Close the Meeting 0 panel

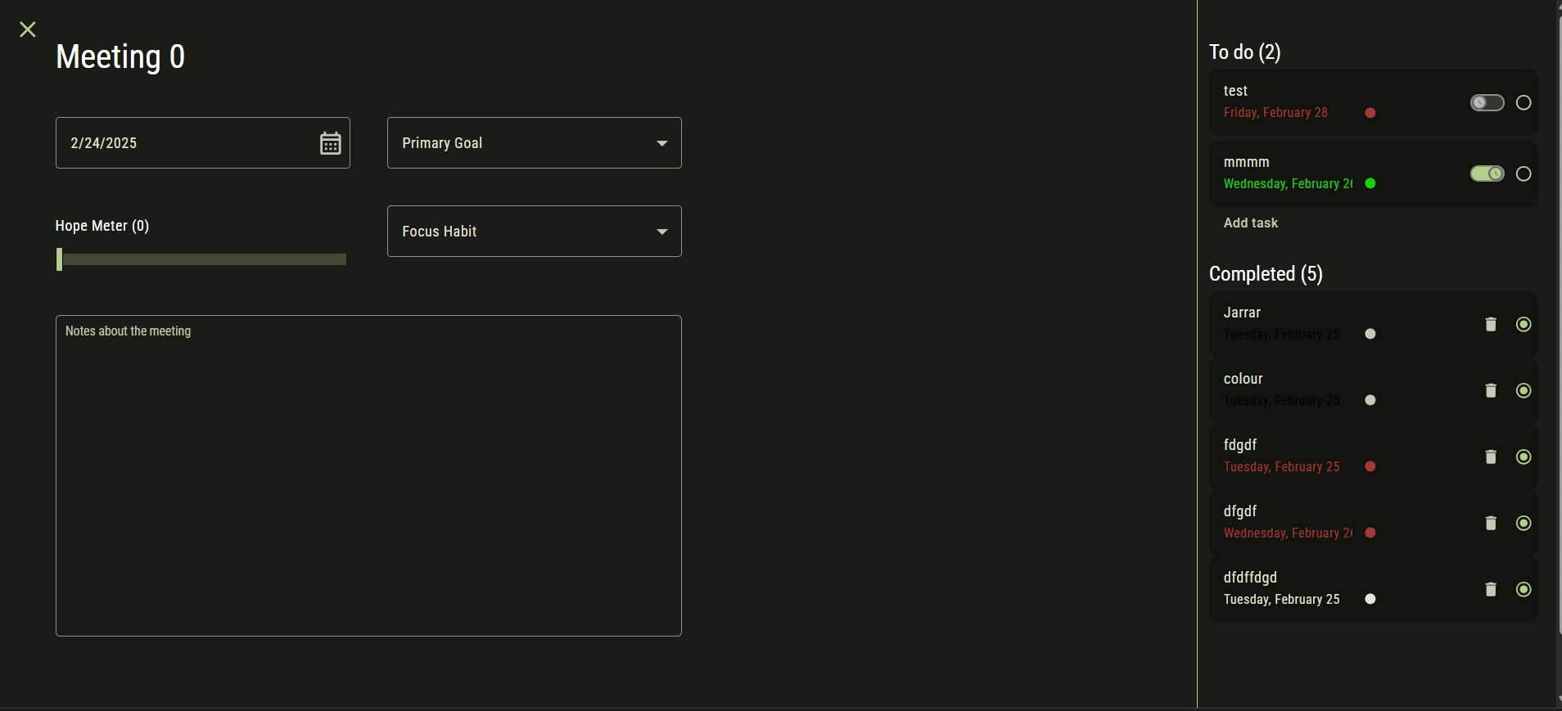tap(28, 30)
